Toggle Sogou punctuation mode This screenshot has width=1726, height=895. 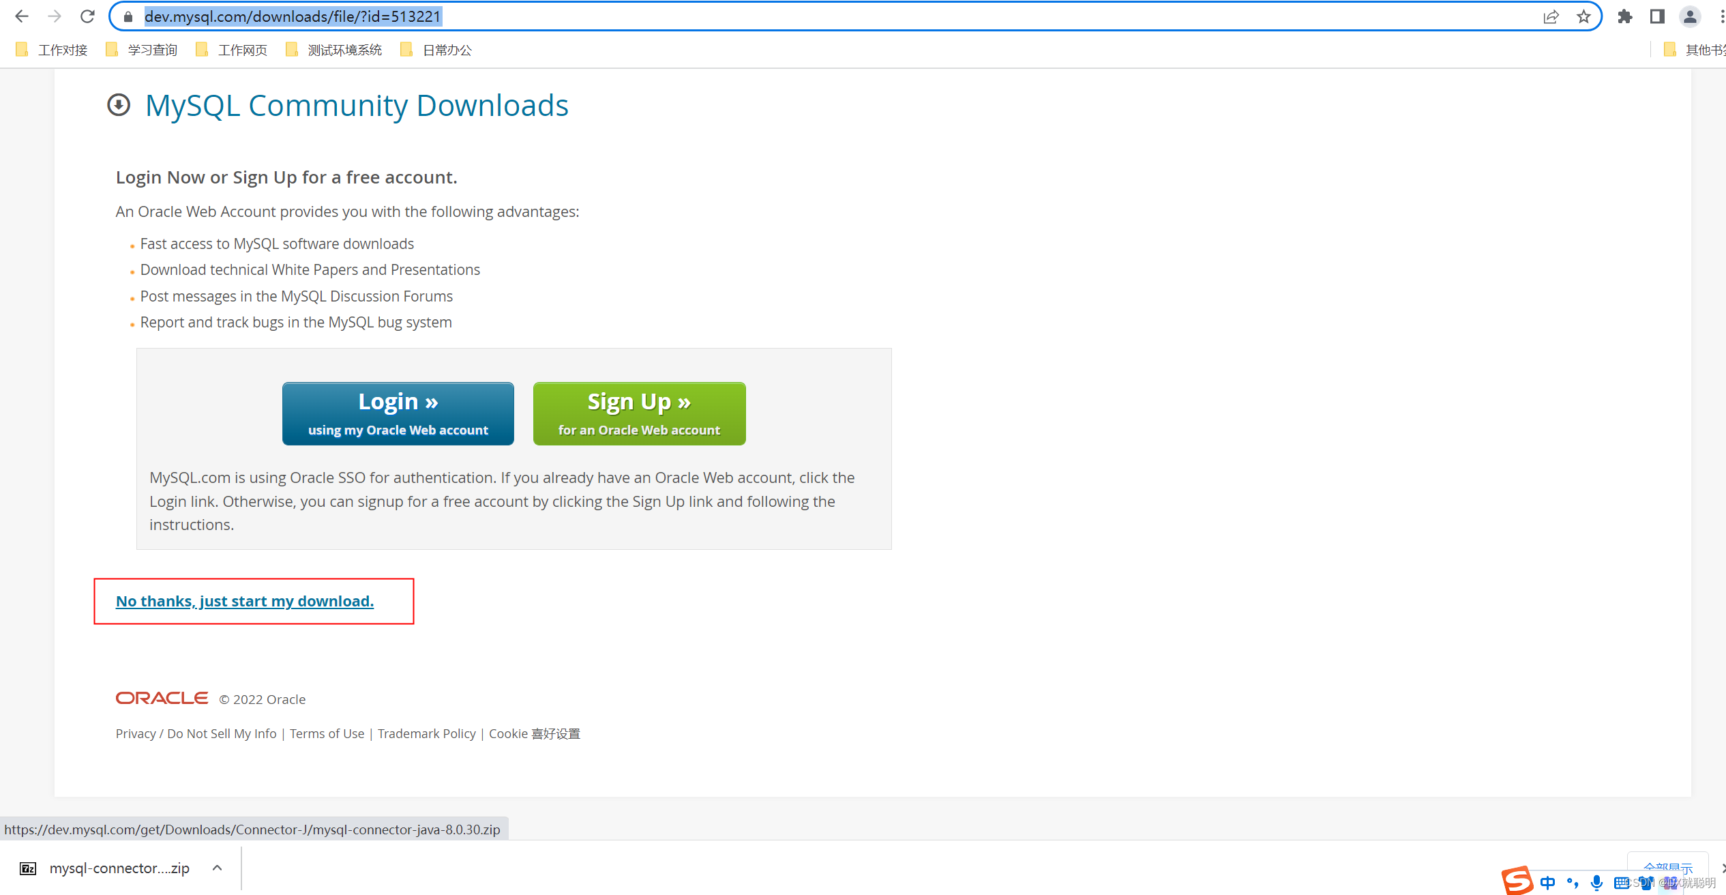[x=1573, y=883]
